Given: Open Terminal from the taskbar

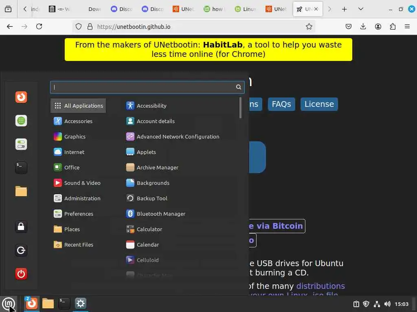Looking at the screenshot, I should click(x=64, y=303).
